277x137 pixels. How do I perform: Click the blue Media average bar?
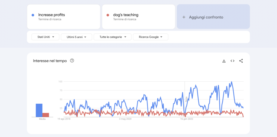pyautogui.click(x=39, y=110)
